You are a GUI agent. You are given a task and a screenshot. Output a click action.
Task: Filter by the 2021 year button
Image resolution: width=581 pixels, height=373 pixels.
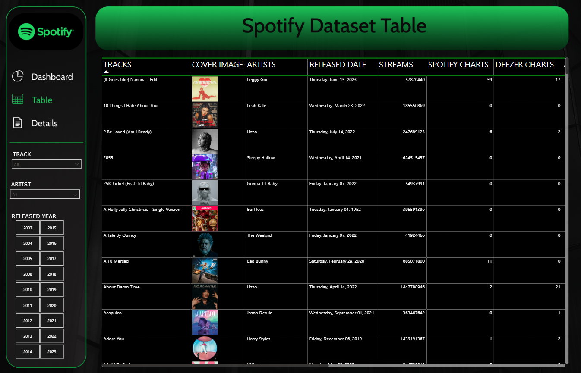pyautogui.click(x=52, y=321)
